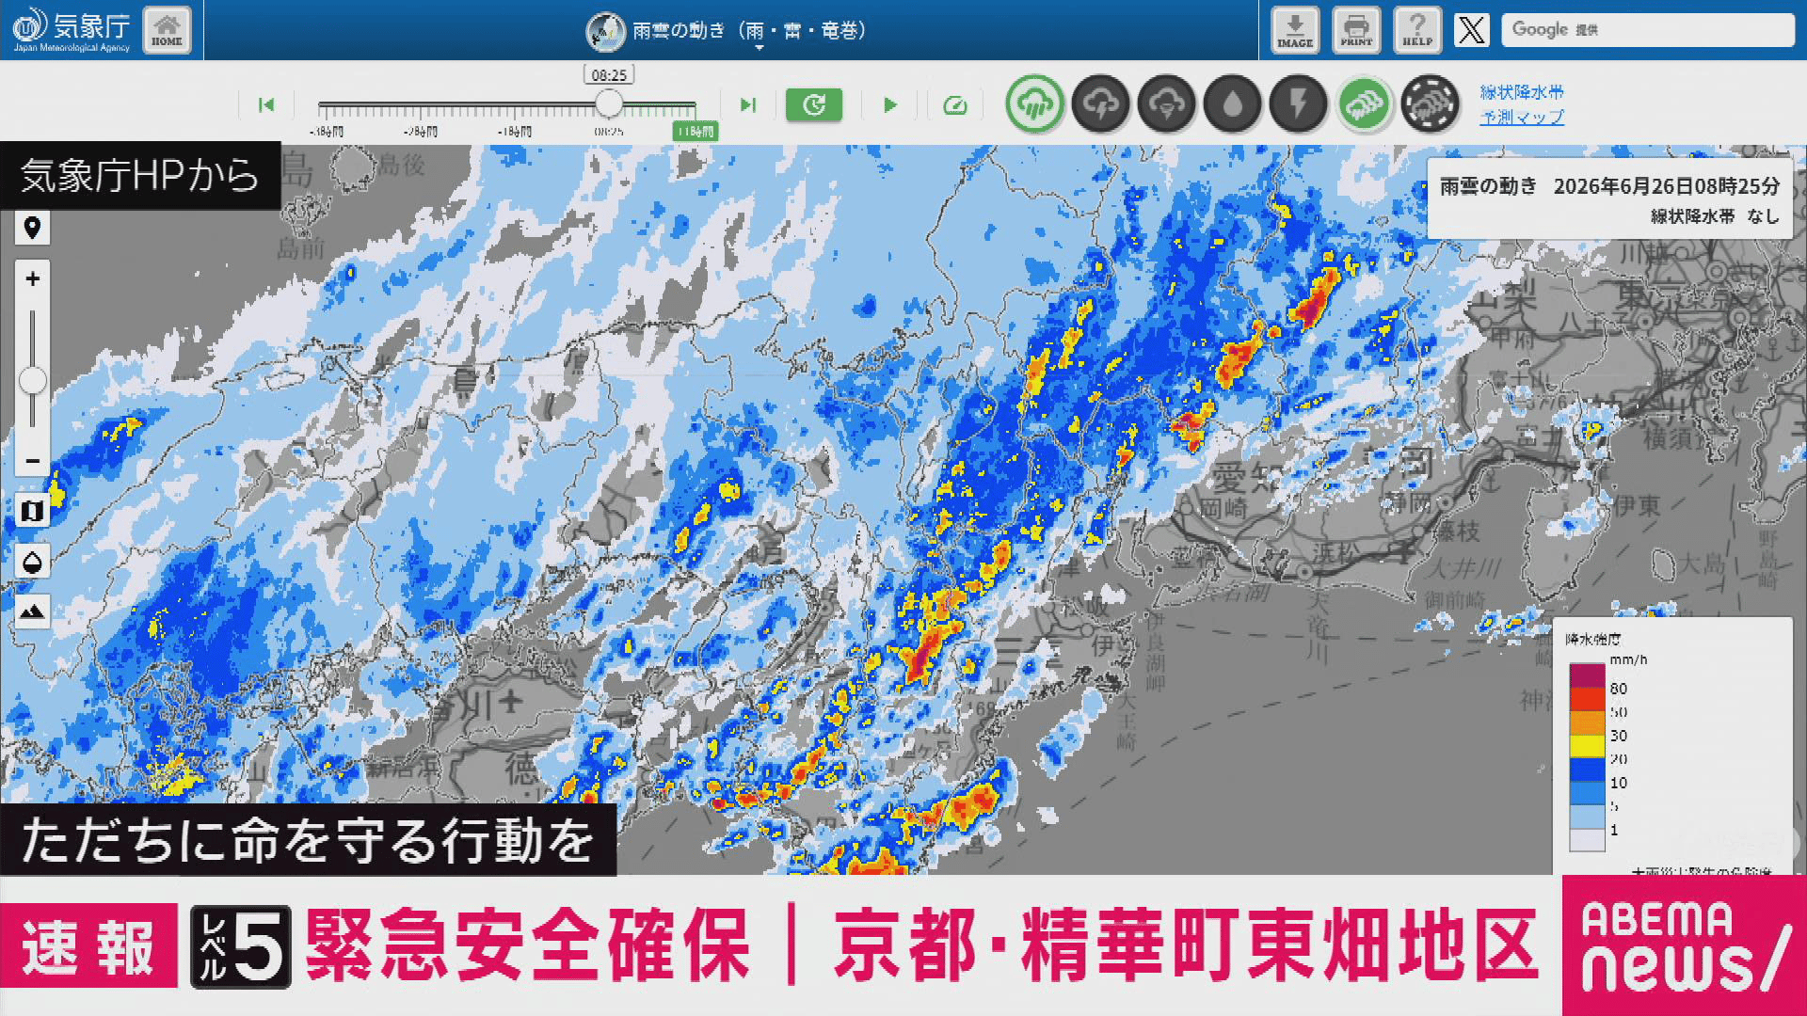Click the 08:25 time slider handle
This screenshot has height=1016, width=1807.
click(x=609, y=103)
